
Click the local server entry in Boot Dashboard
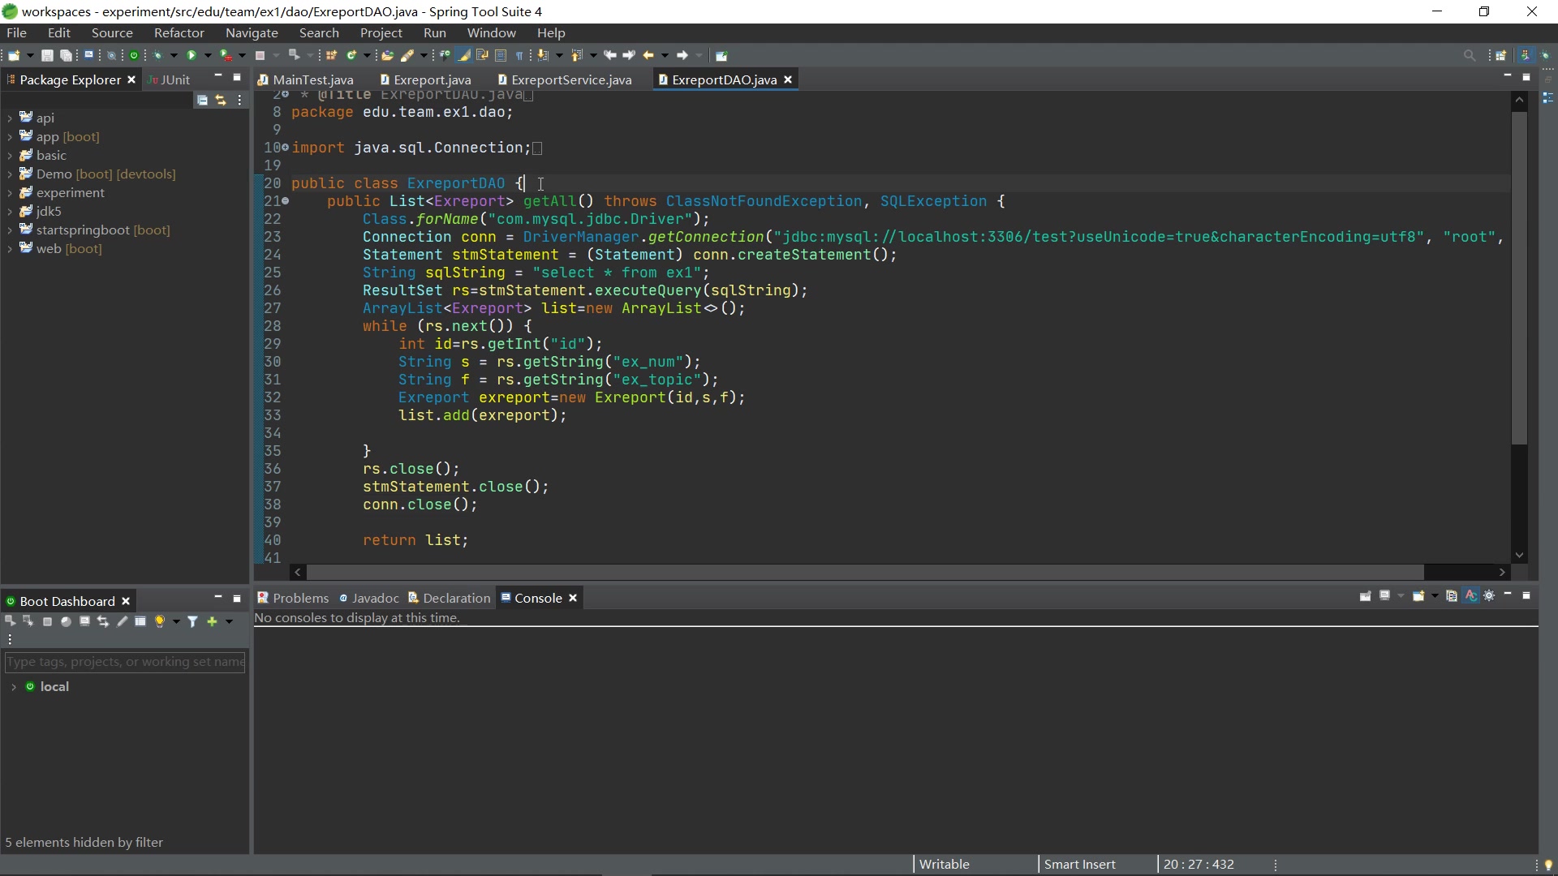(x=53, y=685)
